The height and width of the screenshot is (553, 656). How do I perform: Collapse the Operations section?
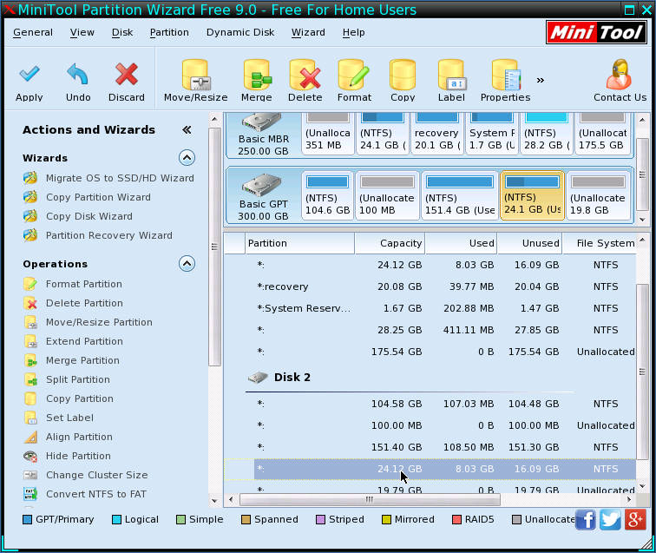[x=187, y=264]
